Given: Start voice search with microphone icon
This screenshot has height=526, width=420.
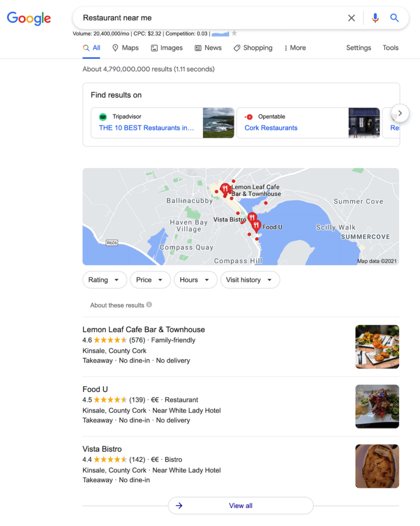Looking at the screenshot, I should [375, 18].
